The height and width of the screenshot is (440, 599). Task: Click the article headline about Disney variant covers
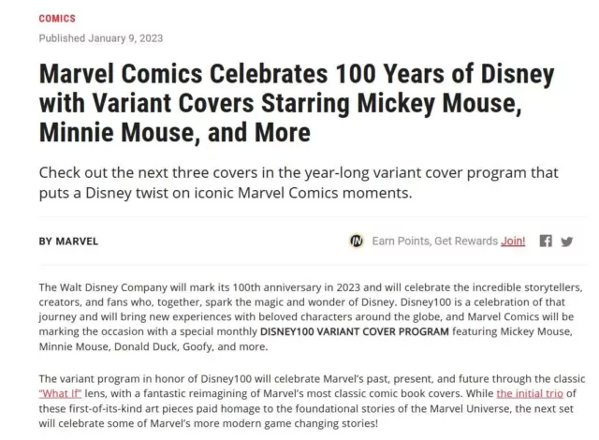(297, 103)
